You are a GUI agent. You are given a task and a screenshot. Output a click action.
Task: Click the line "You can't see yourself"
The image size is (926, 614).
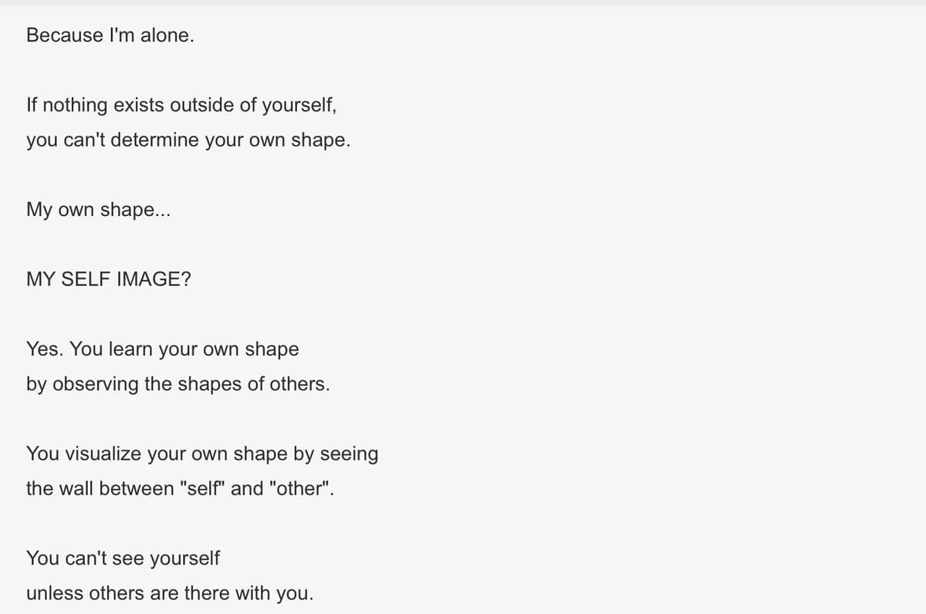tap(123, 558)
